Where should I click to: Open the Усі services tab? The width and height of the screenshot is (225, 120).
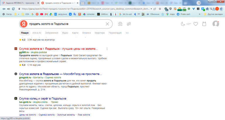coord(127,33)
